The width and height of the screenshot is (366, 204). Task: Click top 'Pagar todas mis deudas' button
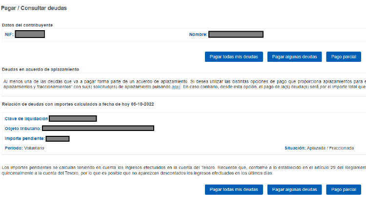point(234,57)
